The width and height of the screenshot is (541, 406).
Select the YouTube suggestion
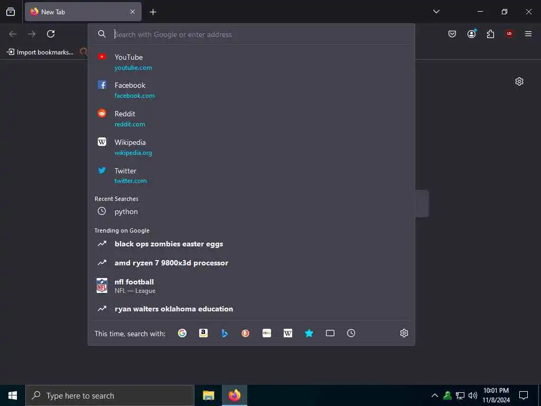tap(251, 62)
